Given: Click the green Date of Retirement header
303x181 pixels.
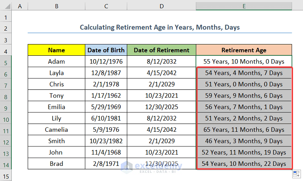Looking at the screenshot, I should [x=161, y=50].
